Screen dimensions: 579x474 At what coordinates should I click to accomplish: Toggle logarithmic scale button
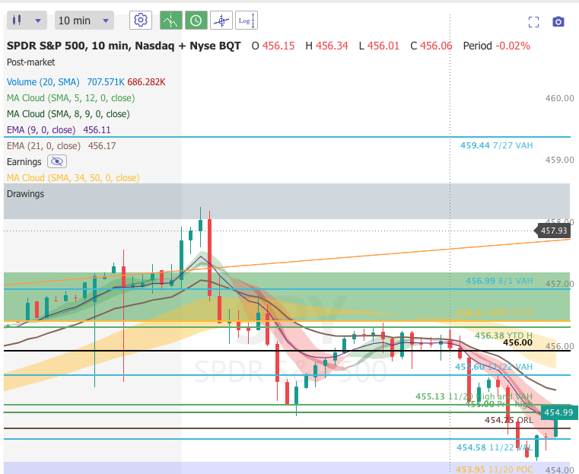tap(247, 21)
